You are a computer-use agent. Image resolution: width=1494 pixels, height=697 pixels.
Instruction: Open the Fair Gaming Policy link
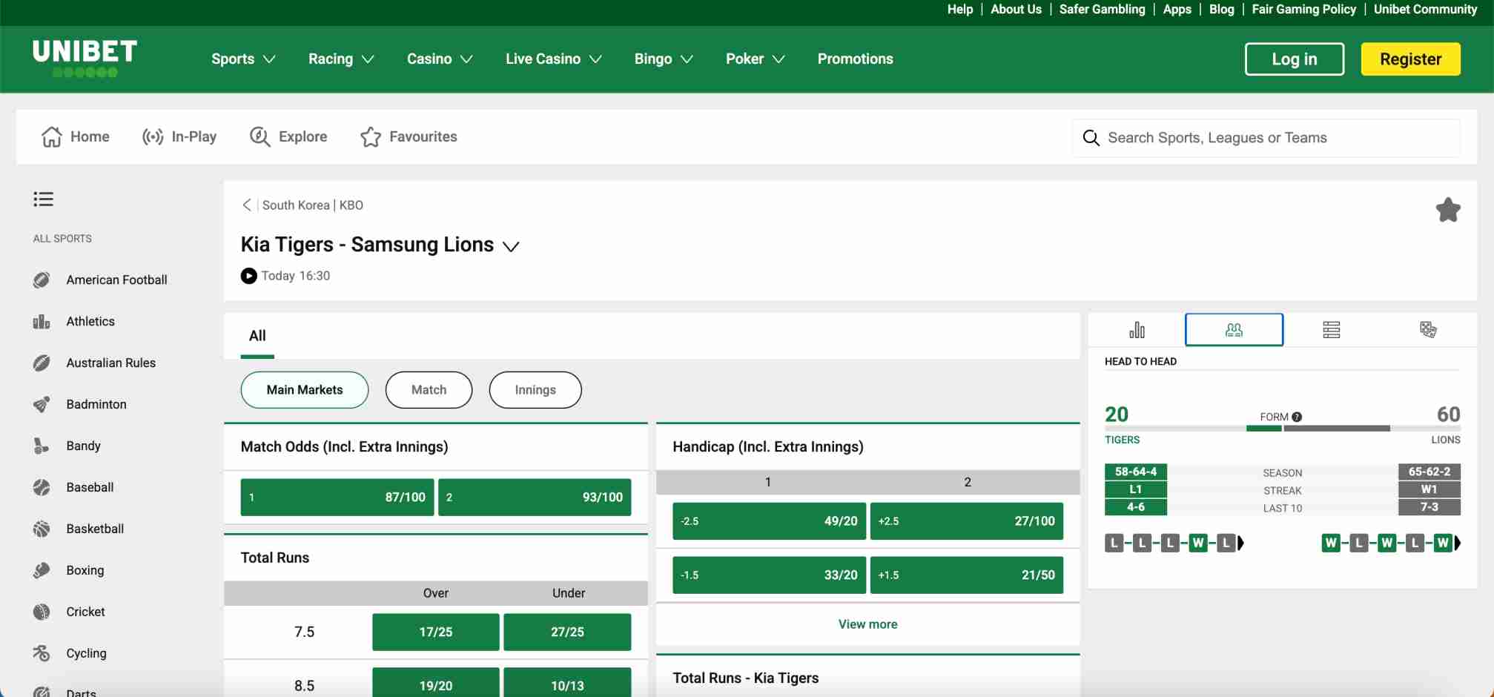(1303, 9)
